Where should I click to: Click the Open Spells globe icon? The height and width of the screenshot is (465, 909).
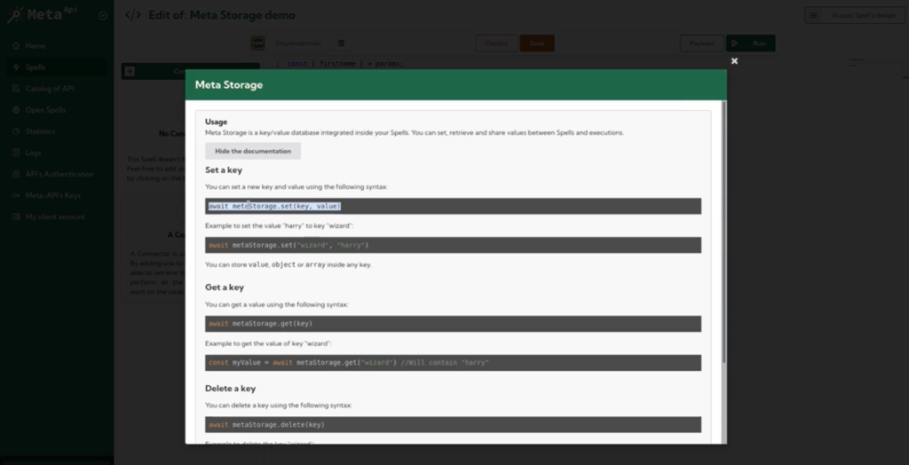point(16,110)
